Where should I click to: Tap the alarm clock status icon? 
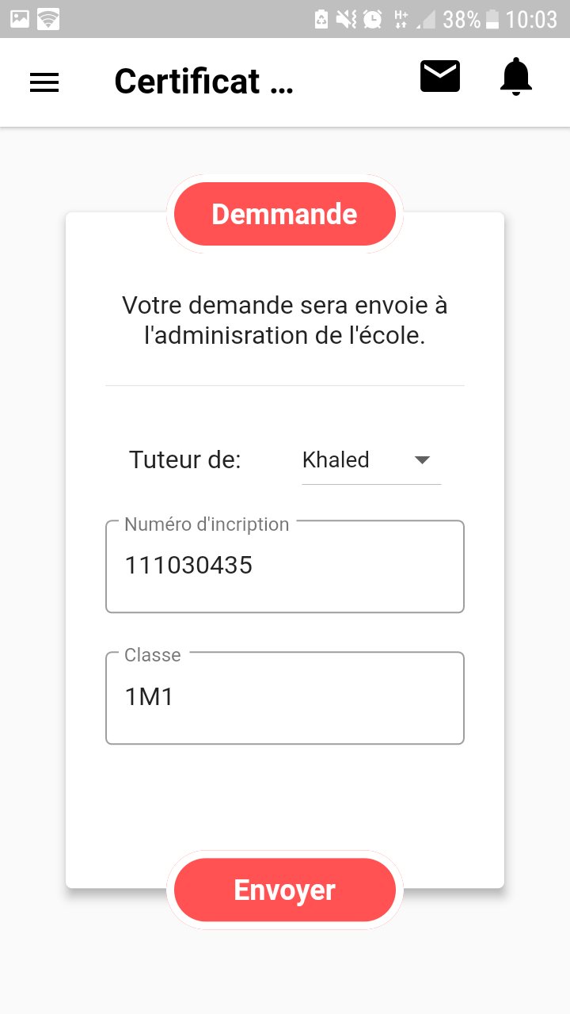point(372,19)
